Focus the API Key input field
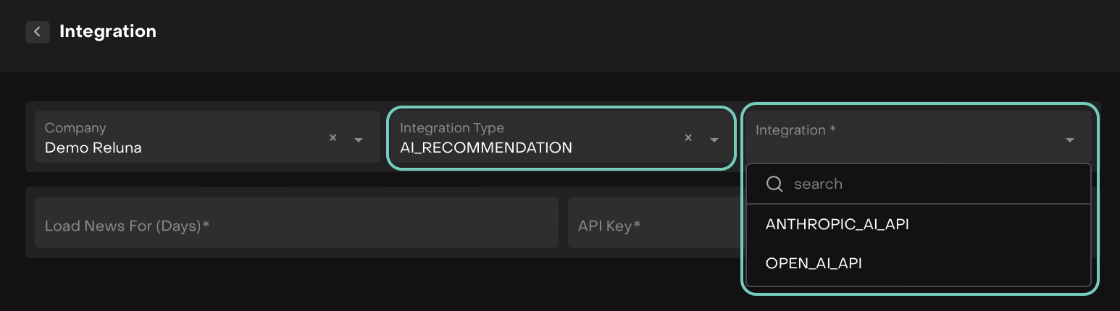Image resolution: width=1120 pixels, height=311 pixels. pyautogui.click(x=652, y=226)
